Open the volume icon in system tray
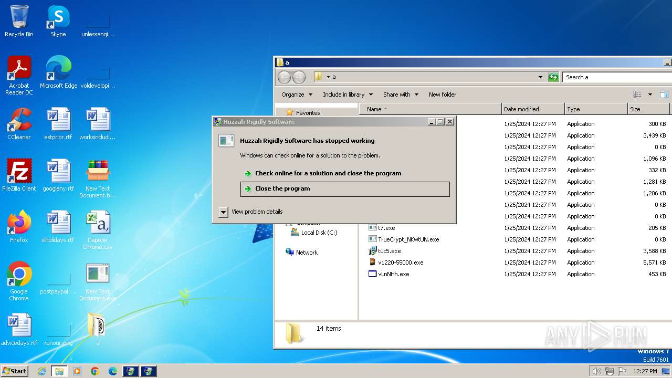The width and height of the screenshot is (672, 378). point(596,371)
